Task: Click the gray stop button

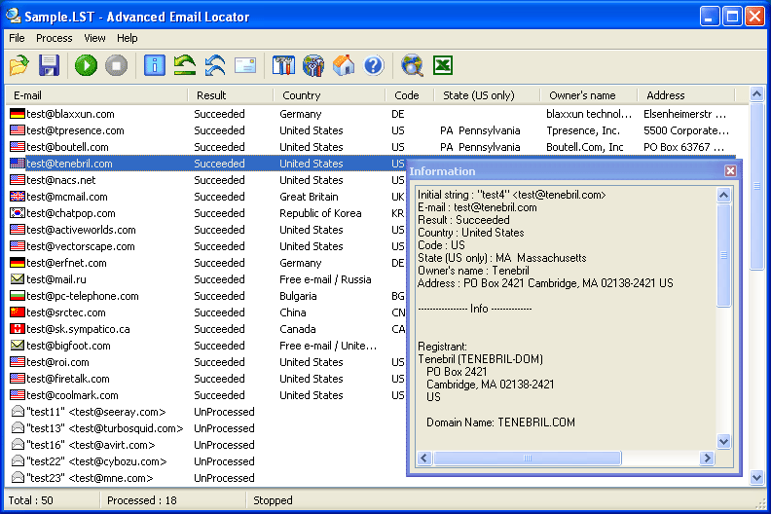Action: [x=116, y=65]
